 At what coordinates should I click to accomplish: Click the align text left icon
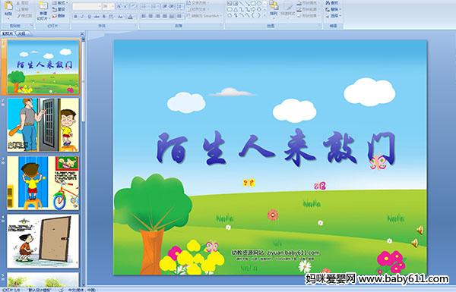(144, 16)
